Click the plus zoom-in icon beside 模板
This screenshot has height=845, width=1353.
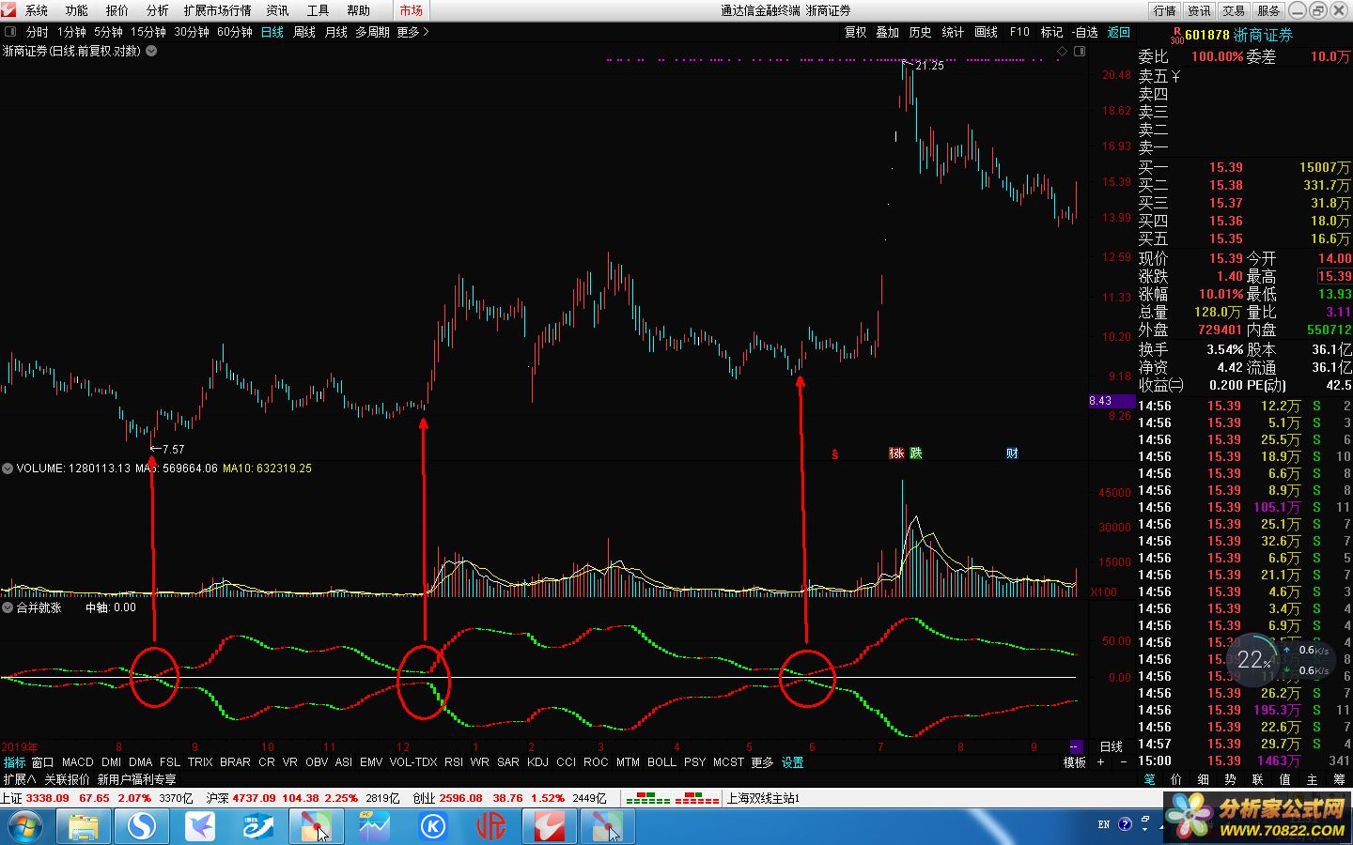pos(1100,762)
